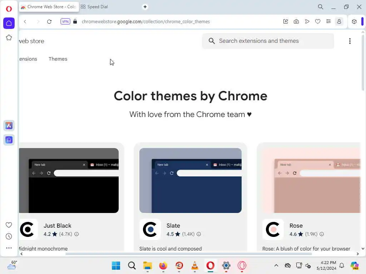Click the Just Black black circle logo

pos(28,229)
